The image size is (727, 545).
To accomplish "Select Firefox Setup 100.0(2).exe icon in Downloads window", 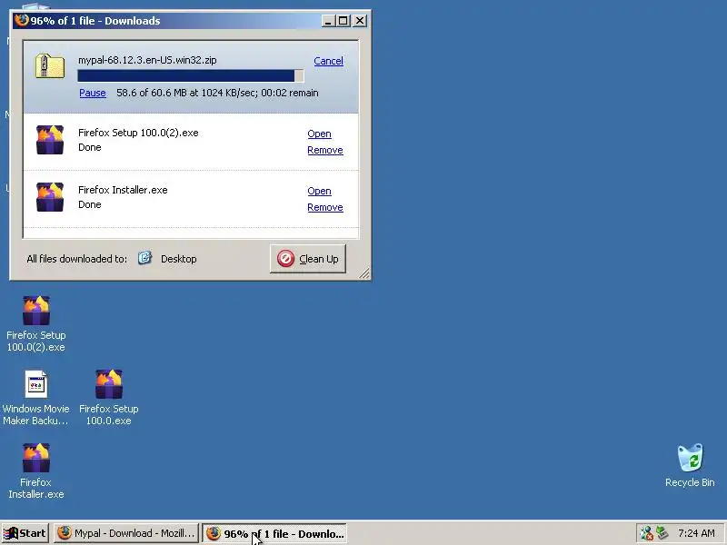I will (x=50, y=140).
